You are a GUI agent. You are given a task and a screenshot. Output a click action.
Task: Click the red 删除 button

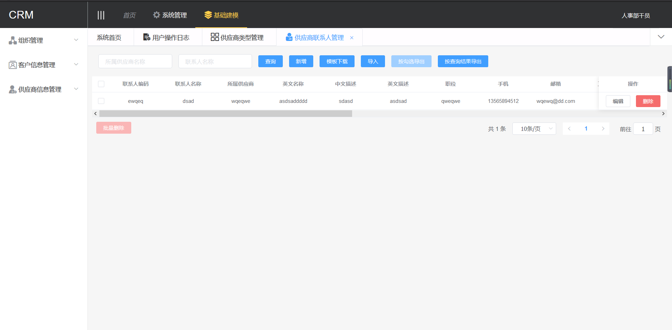pyautogui.click(x=648, y=101)
